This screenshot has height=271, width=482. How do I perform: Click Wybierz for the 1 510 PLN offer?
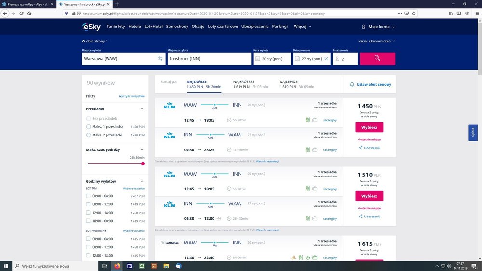pyautogui.click(x=369, y=196)
